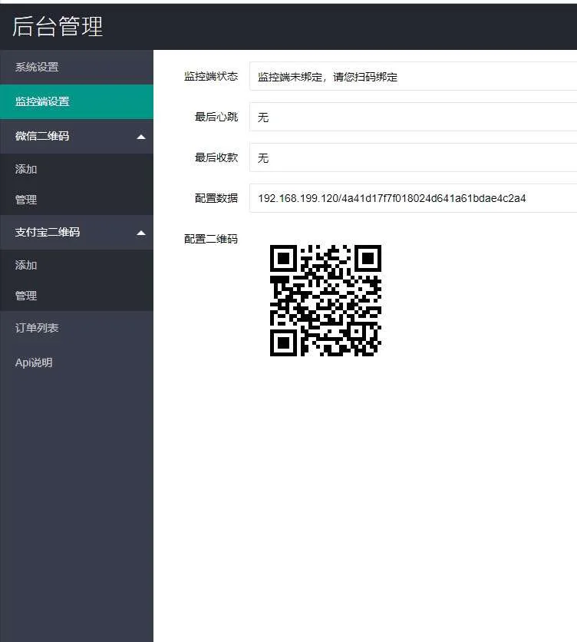577x642 pixels.
Task: Open 管理 under 微信二维码
Action: (x=26, y=200)
